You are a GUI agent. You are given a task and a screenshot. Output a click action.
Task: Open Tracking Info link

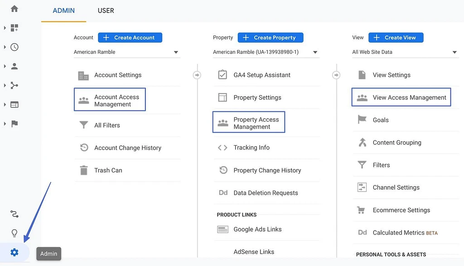click(x=251, y=148)
